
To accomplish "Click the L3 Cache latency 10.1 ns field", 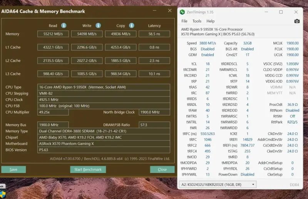I will [x=154, y=74].
